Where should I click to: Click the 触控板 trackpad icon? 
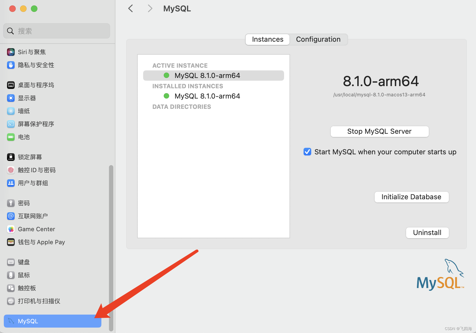coord(11,288)
